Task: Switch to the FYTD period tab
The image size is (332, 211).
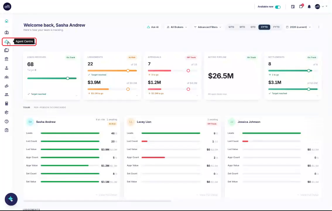Action: coord(276,27)
